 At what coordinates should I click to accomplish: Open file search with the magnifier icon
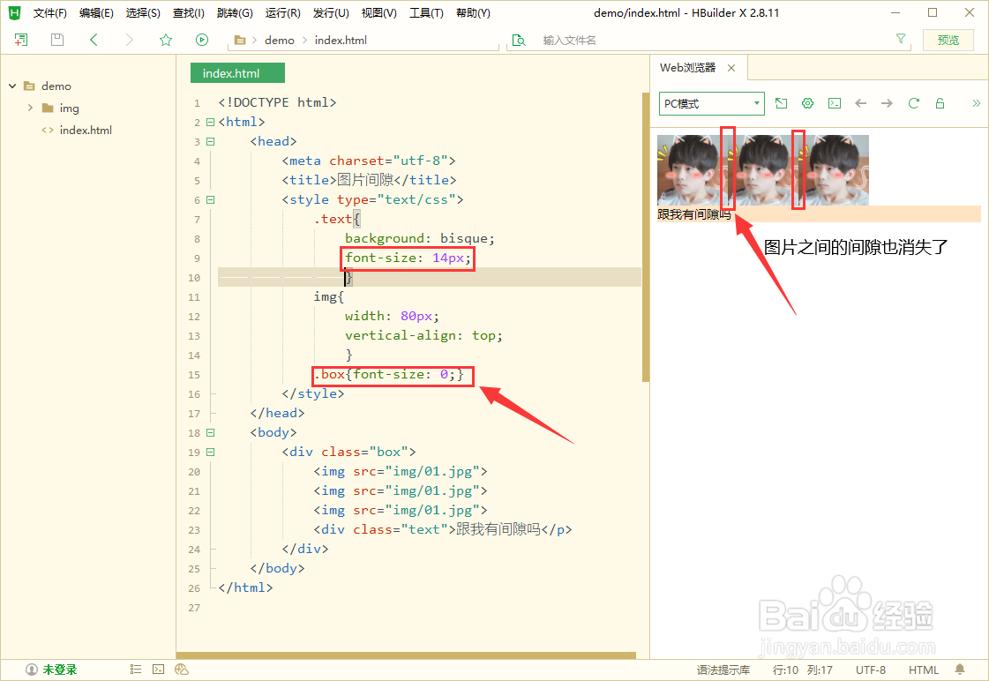click(x=520, y=40)
